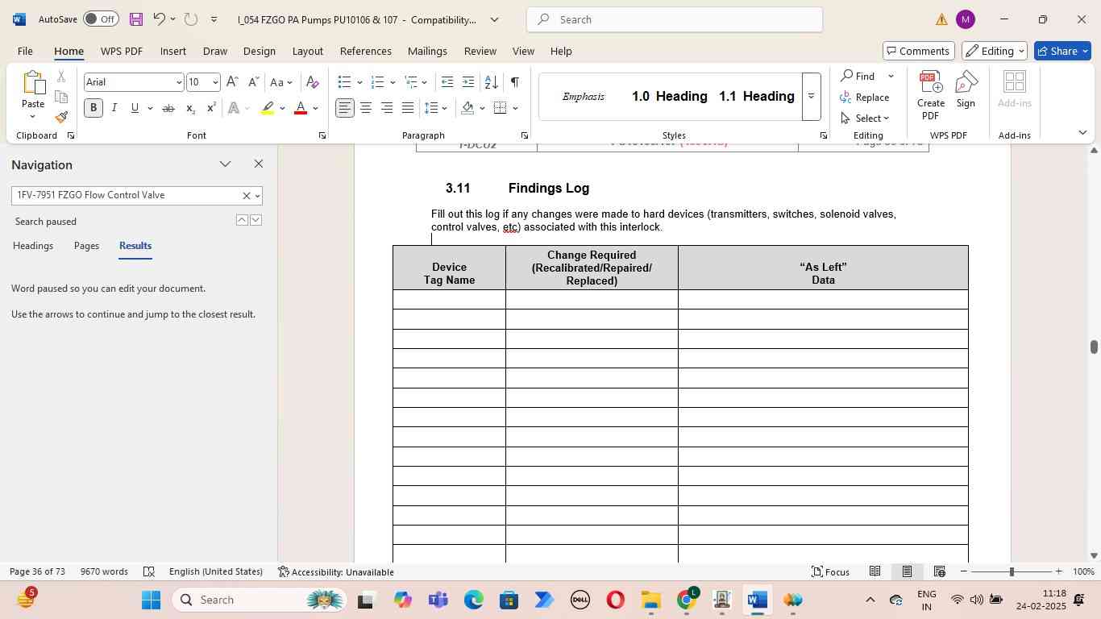Screen dimensions: 1101x619
Task: Click the vertical scrollbar thumb
Action: [x=1094, y=347]
